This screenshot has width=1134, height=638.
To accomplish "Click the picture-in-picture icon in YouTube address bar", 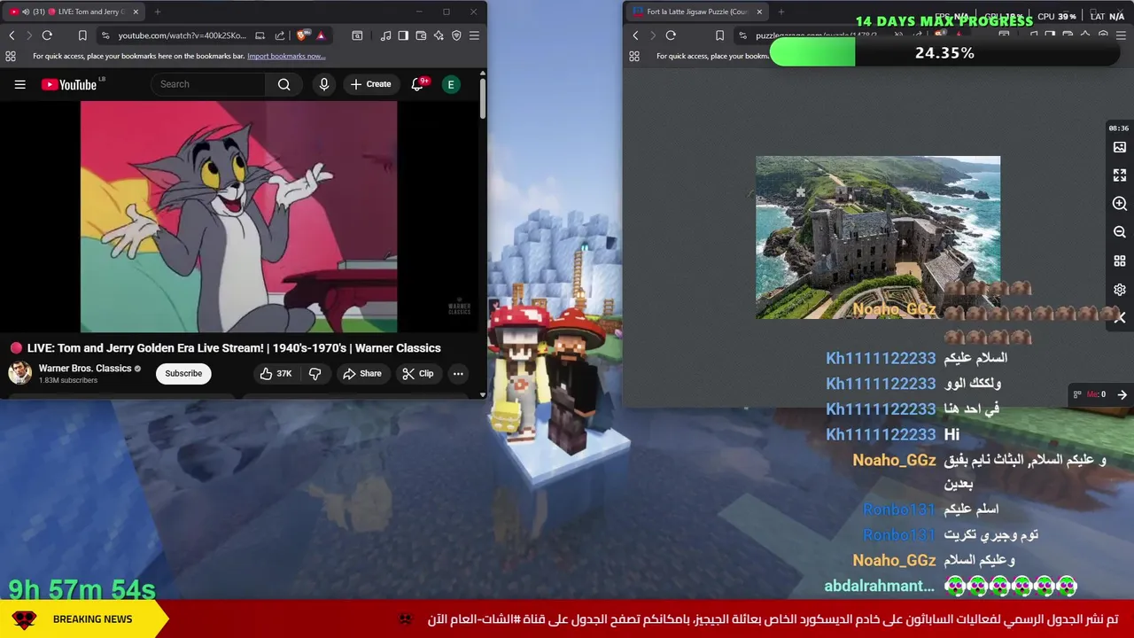I will pos(260,35).
